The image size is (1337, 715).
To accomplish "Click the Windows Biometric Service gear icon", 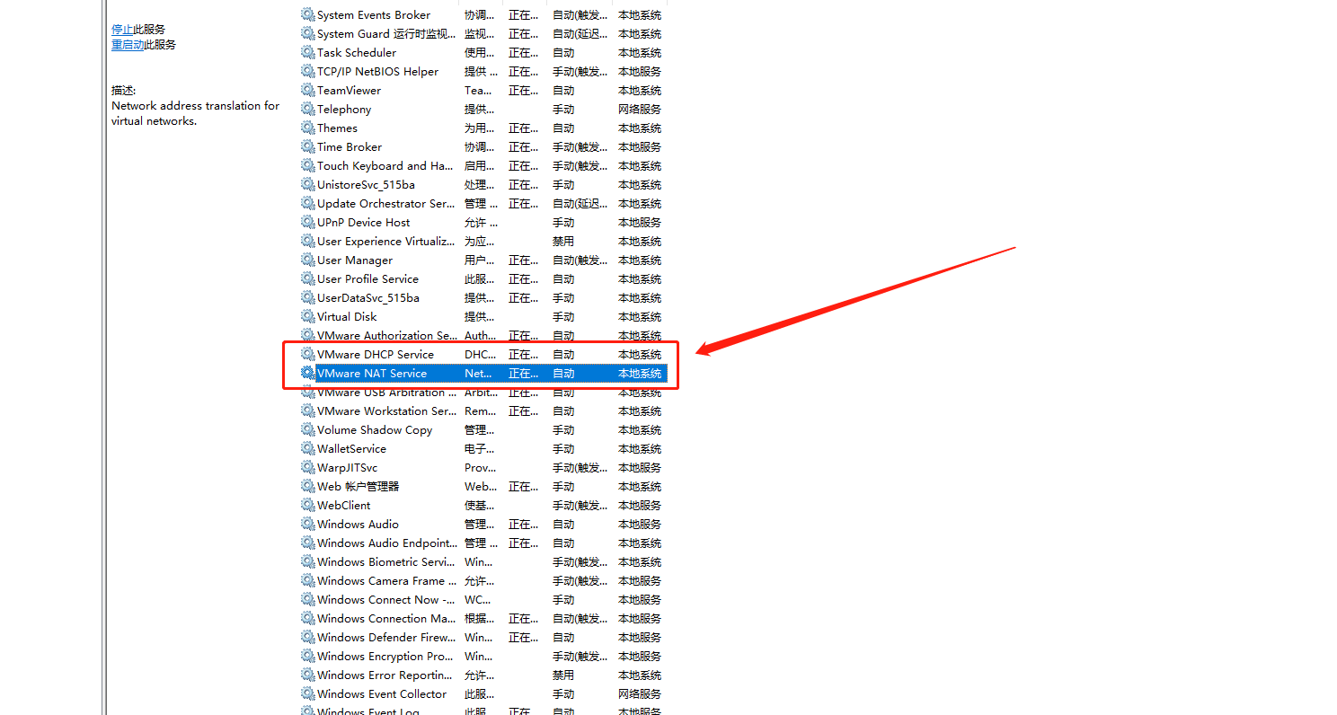I will [x=308, y=562].
